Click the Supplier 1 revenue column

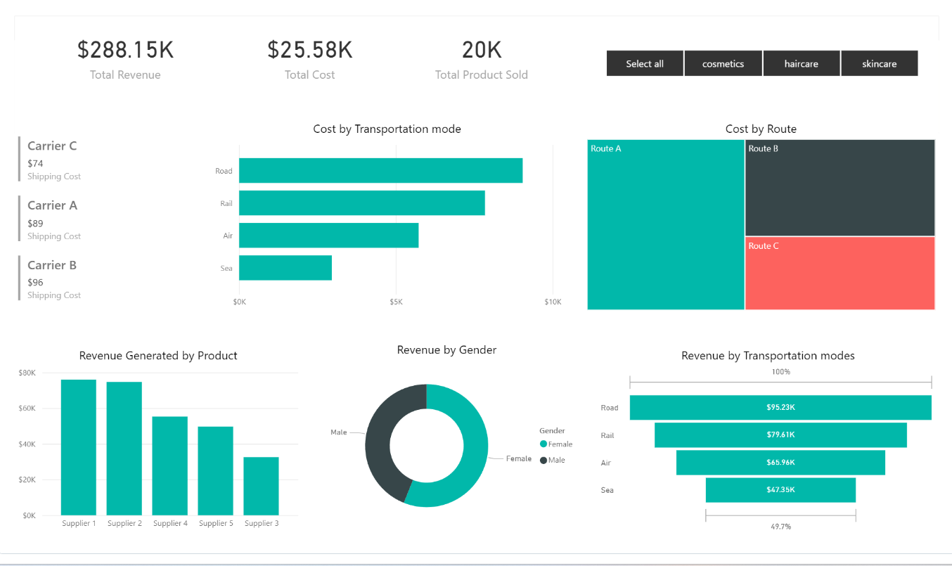click(x=79, y=447)
